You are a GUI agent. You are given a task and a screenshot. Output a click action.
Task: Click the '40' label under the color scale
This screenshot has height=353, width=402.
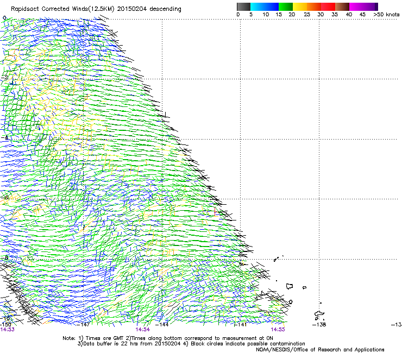(x=349, y=15)
